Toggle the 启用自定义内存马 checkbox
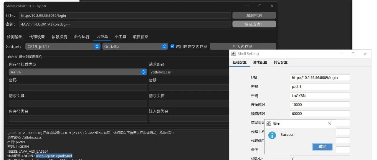 tap(173, 46)
